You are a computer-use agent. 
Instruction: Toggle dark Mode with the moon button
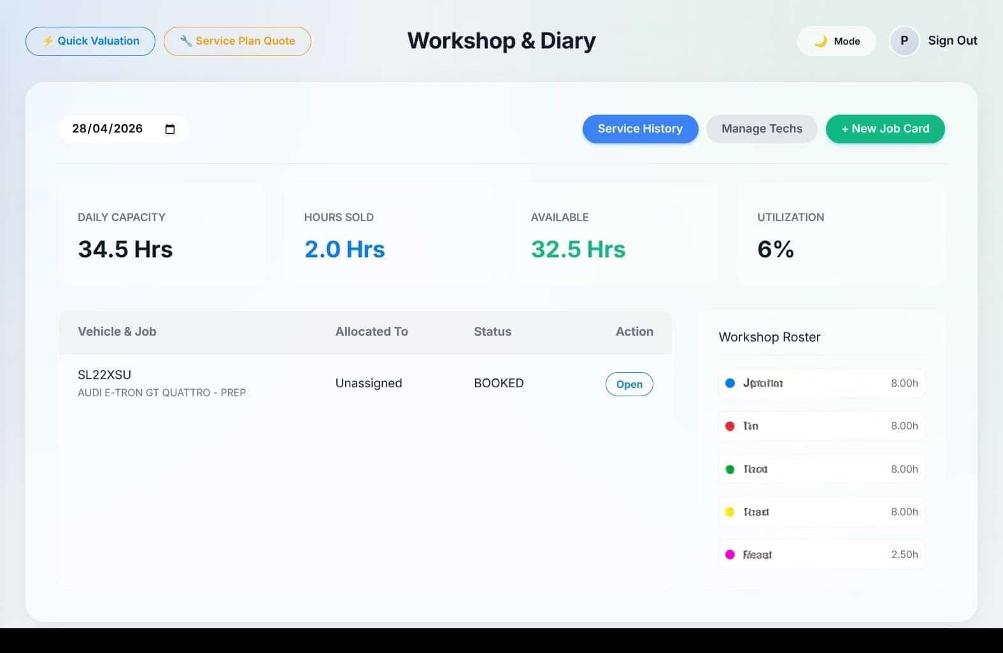point(836,41)
